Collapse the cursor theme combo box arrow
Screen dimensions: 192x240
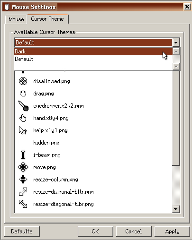coord(176,43)
